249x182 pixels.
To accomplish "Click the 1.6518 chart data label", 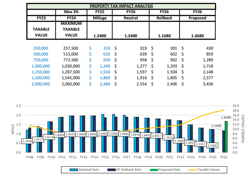I will point(49,137).
